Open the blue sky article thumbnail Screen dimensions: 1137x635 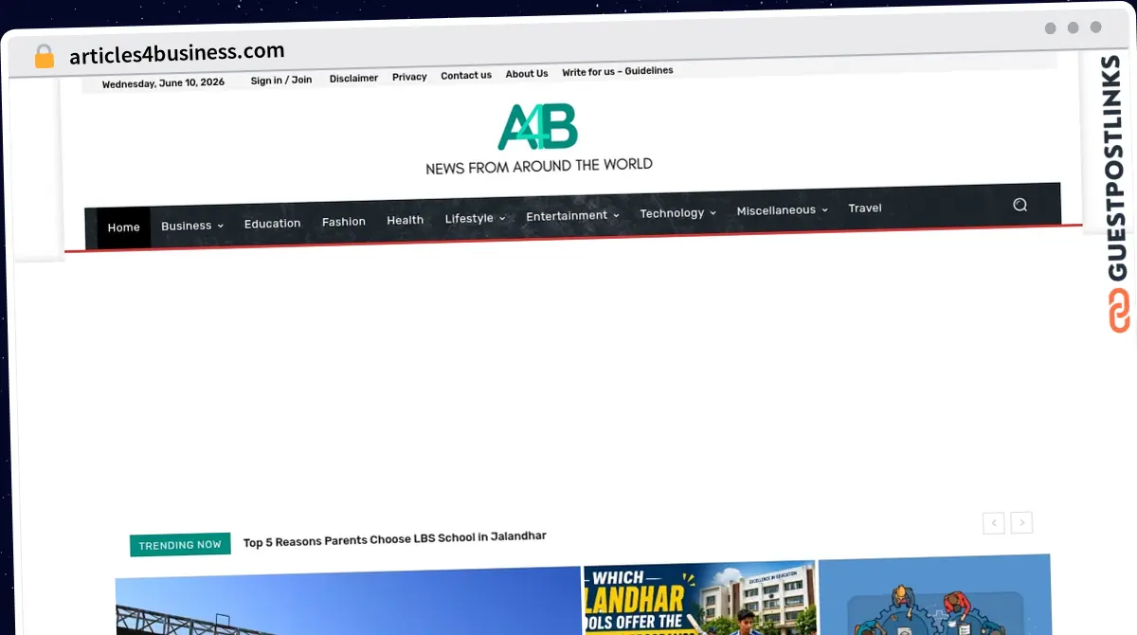[x=348, y=601]
